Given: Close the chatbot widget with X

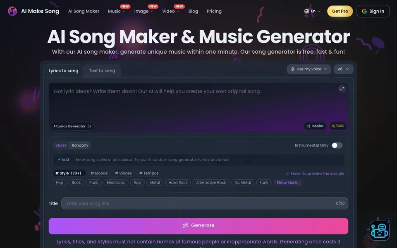Looking at the screenshot, I should [389, 221].
